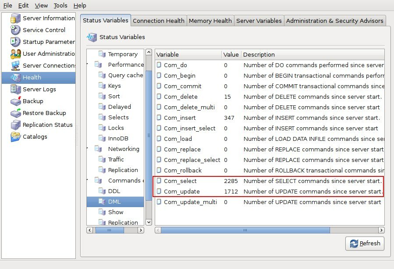This screenshot has width=394, height=269.
Task: Click the folder icon beside Show
Action: point(102,212)
